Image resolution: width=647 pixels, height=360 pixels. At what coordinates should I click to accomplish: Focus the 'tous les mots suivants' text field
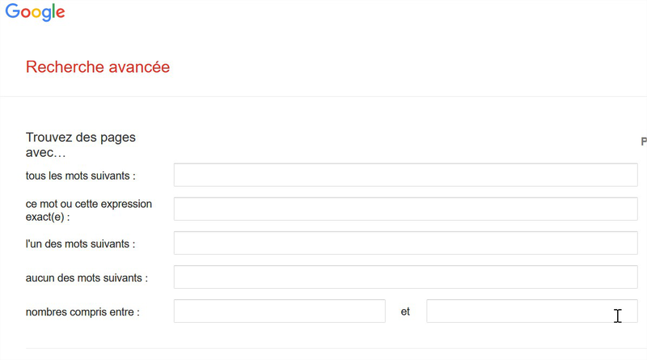(405, 175)
